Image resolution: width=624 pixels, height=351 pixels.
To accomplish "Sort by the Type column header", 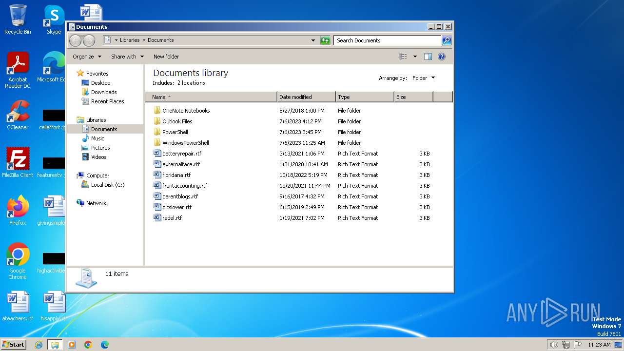I will [x=365, y=97].
